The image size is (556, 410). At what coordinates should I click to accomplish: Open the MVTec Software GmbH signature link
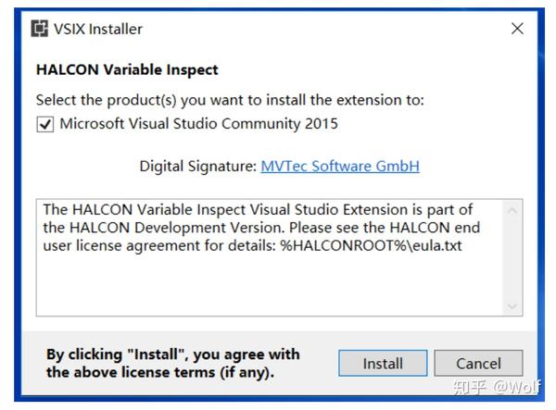coord(340,167)
